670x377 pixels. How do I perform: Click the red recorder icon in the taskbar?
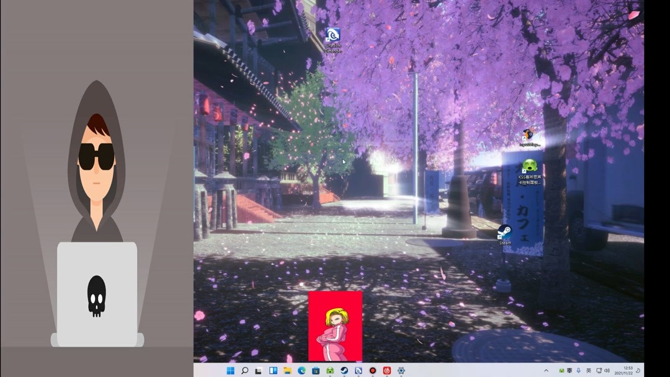click(373, 371)
